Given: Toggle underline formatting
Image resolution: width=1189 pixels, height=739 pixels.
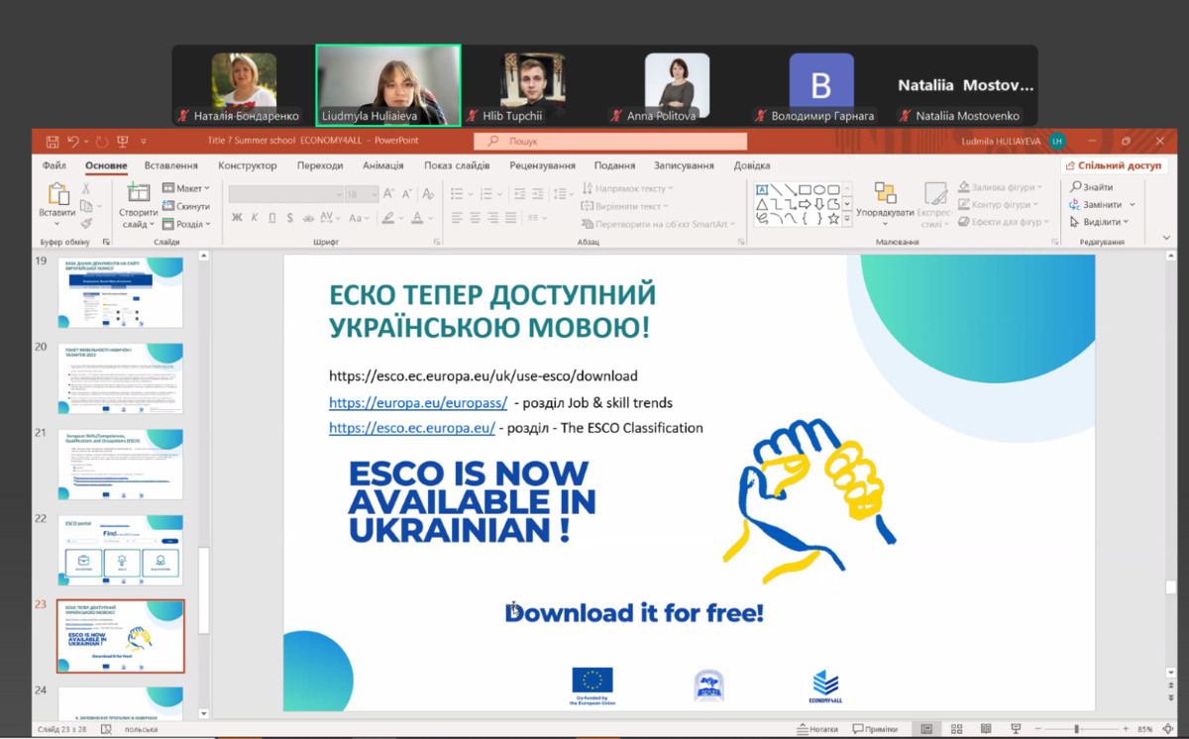Looking at the screenshot, I should tap(271, 218).
